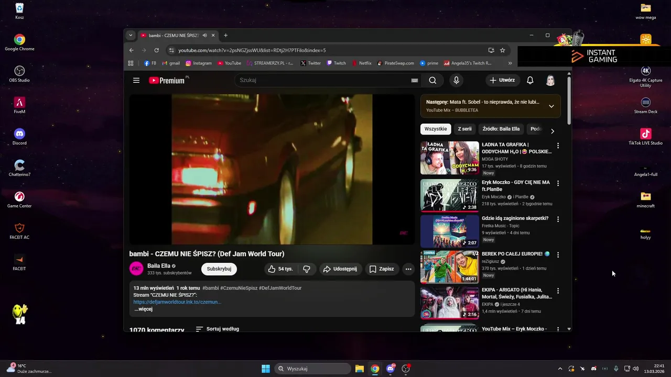This screenshot has height=377, width=671.
Task: Open options for Eryk Moczko GDY CIĘ NIE MA
Action: point(558,183)
